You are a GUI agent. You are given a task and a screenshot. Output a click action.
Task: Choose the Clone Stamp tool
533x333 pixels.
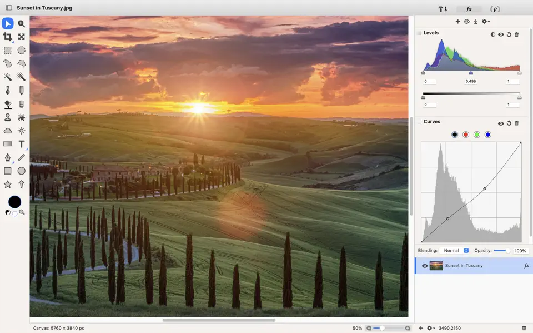(7, 117)
